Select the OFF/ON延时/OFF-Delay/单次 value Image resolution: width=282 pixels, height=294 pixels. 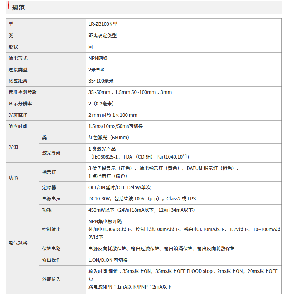point(120,188)
